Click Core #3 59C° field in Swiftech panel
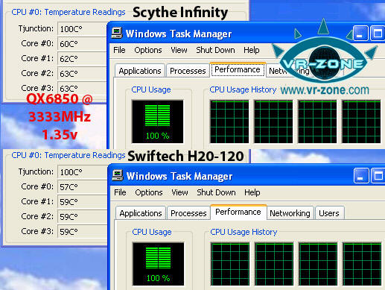The image size is (385, 290). click(83, 231)
